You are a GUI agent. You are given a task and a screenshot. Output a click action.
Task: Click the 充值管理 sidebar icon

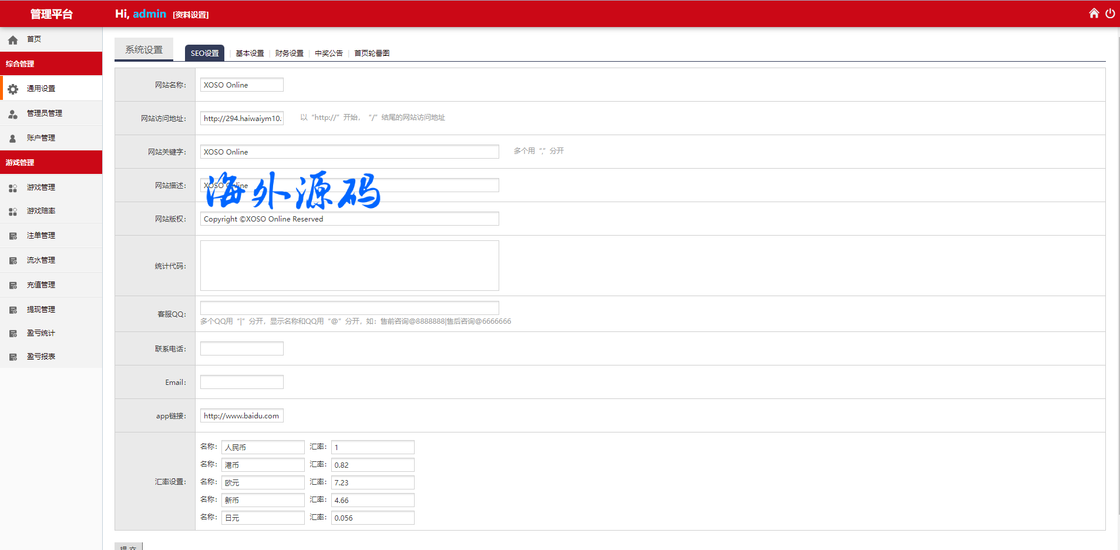[x=13, y=286]
